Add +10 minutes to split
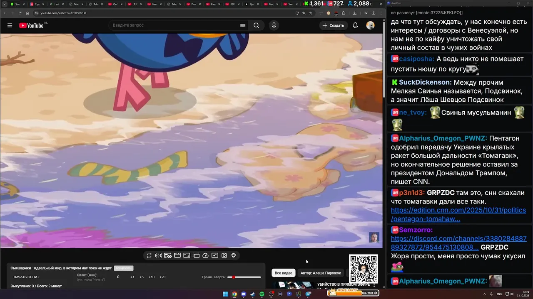 coord(152,277)
